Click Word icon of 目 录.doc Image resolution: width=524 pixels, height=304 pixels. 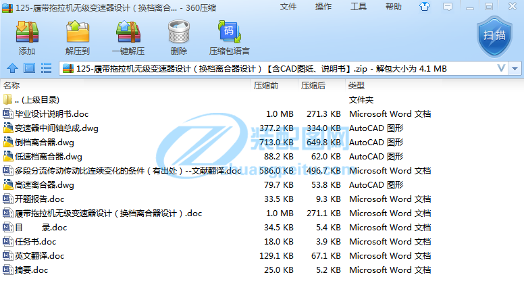(7, 227)
